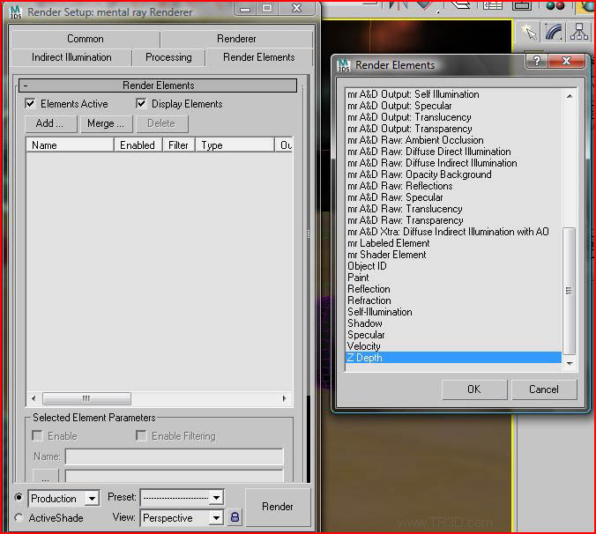Screen dimensions: 596x534
Task: Click the Name column header
Action: (x=70, y=145)
